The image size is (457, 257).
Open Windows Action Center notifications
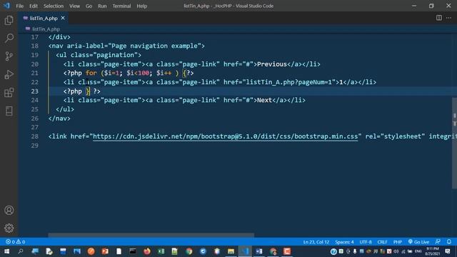click(x=448, y=251)
